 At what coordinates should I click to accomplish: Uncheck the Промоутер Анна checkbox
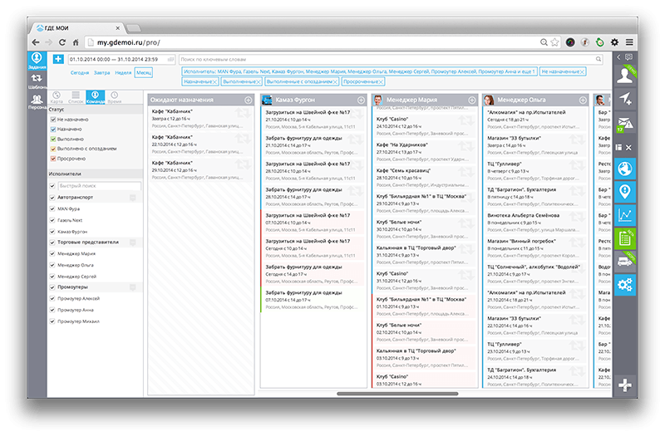[x=52, y=310]
